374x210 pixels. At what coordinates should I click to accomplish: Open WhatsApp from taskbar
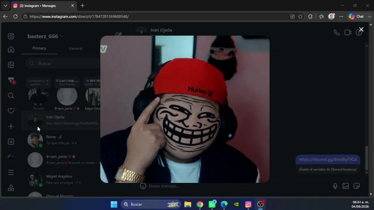point(212,204)
